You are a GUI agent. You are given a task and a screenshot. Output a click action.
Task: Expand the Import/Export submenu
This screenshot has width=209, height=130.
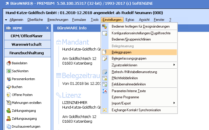click(174, 103)
